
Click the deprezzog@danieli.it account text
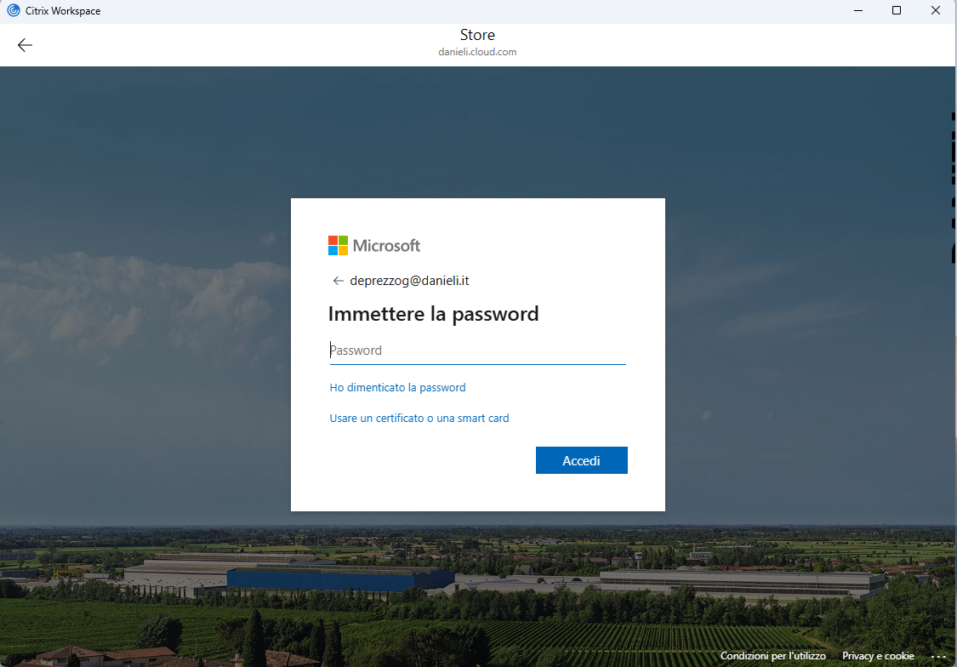(409, 281)
